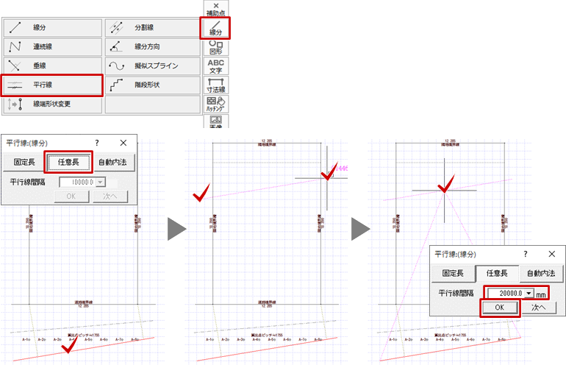
Task: Click 次へ in the 20000.0 dialog
Action: click(x=542, y=308)
